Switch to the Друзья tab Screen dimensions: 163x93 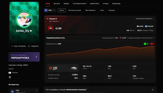(x=57, y=4)
